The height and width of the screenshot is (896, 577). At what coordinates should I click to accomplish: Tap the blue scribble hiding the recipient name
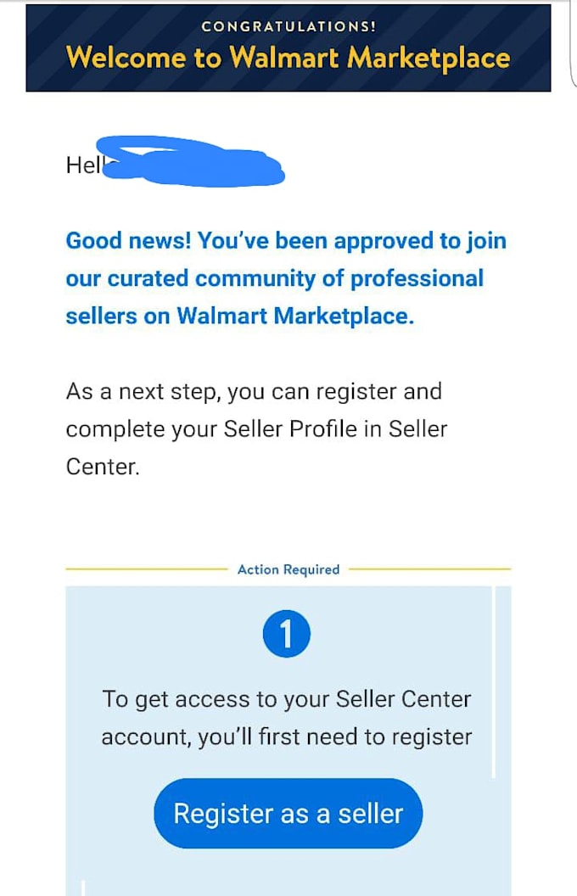(x=195, y=161)
